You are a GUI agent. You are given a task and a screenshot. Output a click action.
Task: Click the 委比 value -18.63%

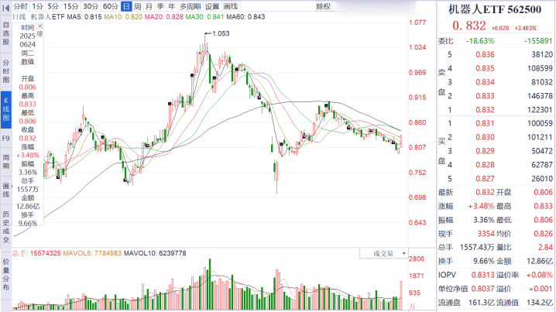[x=480, y=41]
